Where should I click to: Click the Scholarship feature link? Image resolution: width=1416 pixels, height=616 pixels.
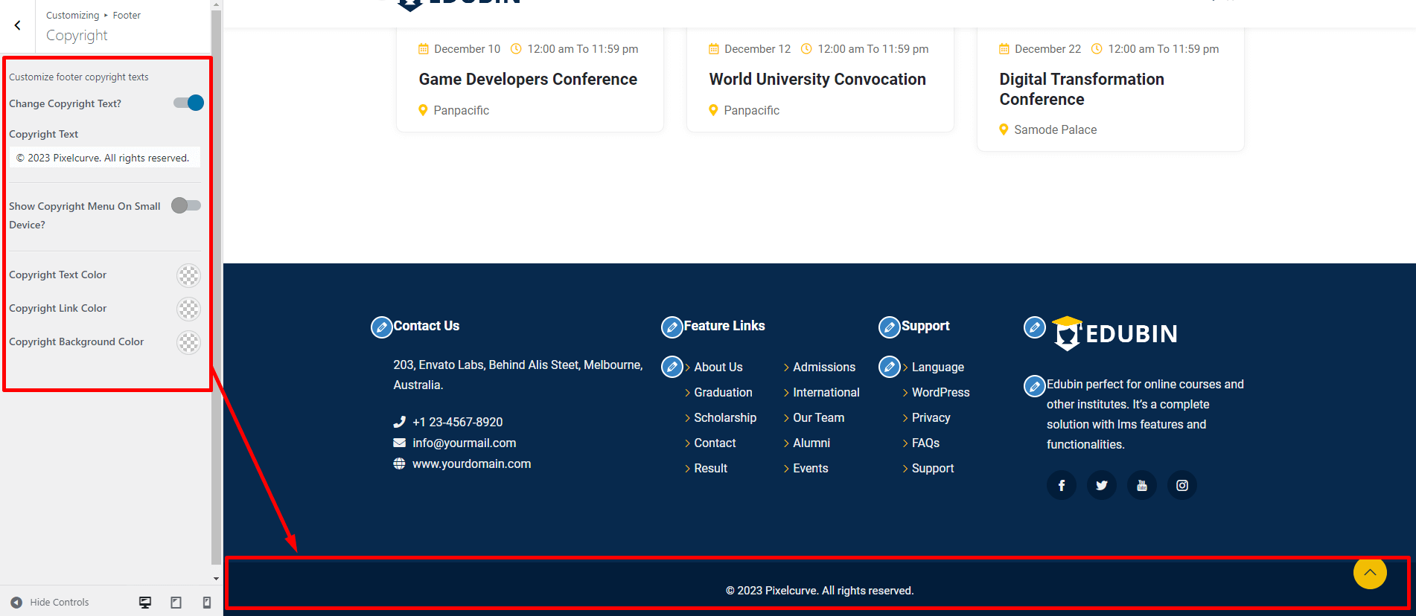[724, 418]
